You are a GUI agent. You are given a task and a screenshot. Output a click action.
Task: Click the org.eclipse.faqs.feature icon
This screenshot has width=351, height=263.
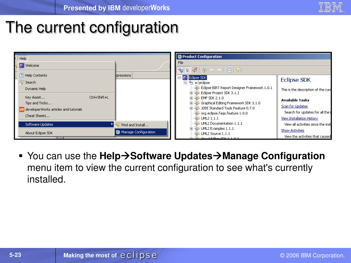(197, 113)
